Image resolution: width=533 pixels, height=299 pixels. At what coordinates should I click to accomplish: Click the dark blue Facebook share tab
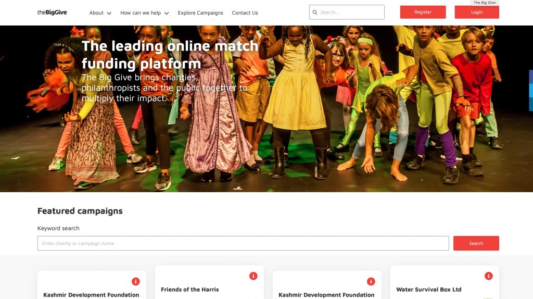click(530, 77)
